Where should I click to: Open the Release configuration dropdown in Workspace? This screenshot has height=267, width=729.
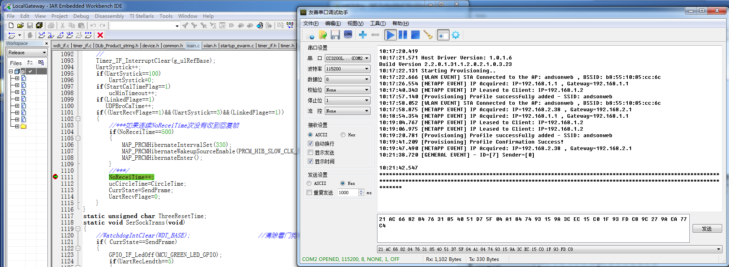(x=27, y=53)
